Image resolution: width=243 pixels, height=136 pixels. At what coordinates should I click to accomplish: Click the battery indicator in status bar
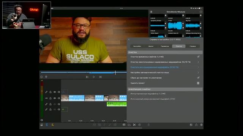click(x=200, y=8)
